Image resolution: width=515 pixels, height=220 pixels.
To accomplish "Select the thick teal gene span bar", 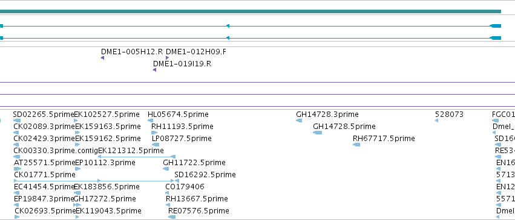I will click(x=251, y=11).
